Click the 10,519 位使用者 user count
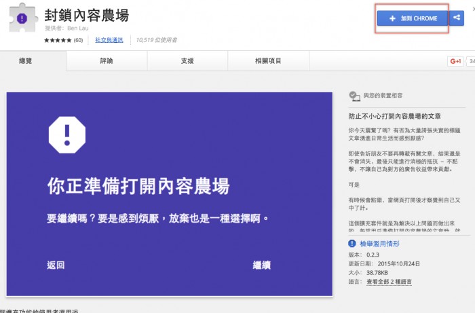 [x=156, y=40]
